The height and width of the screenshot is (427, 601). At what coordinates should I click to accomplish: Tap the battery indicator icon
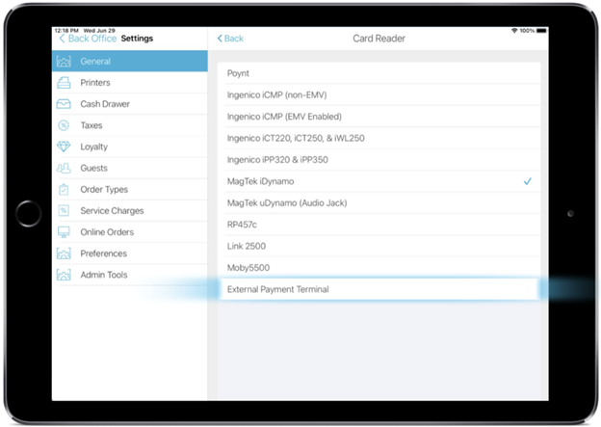[541, 31]
